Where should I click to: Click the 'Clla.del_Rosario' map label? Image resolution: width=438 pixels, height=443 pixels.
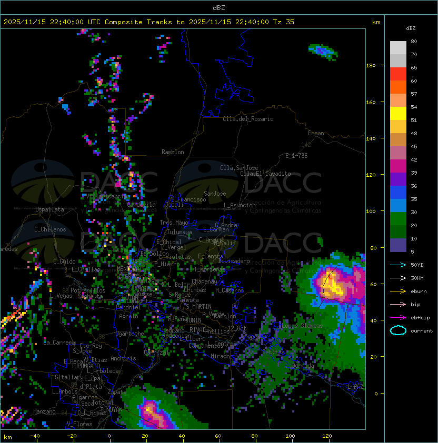pyautogui.click(x=248, y=119)
